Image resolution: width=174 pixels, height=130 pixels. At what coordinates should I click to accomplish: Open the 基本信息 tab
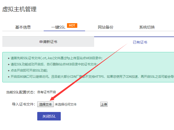23,27
